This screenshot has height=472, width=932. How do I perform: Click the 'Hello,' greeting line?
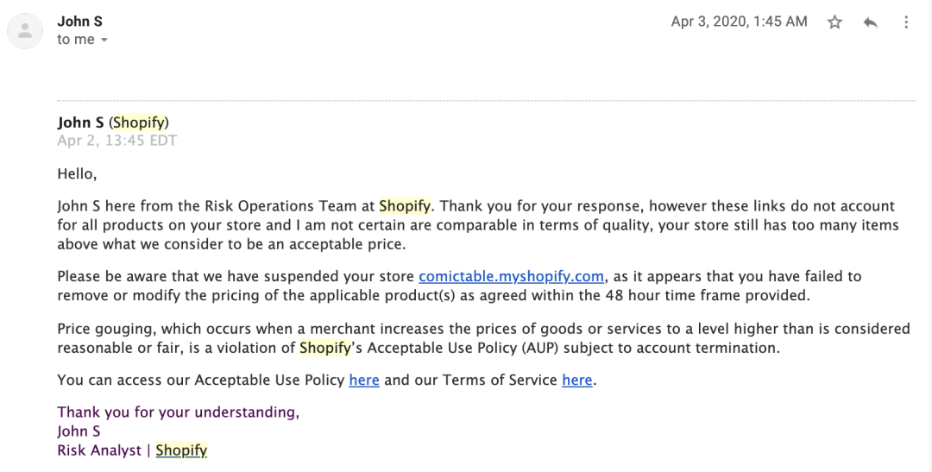77,174
